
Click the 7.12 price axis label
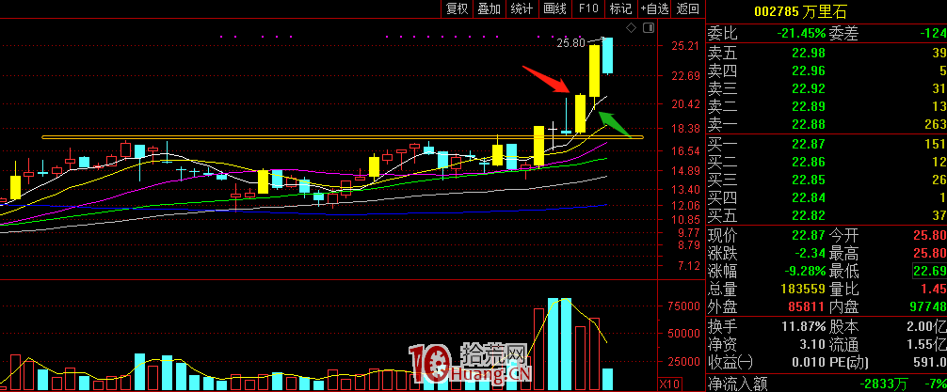[688, 265]
